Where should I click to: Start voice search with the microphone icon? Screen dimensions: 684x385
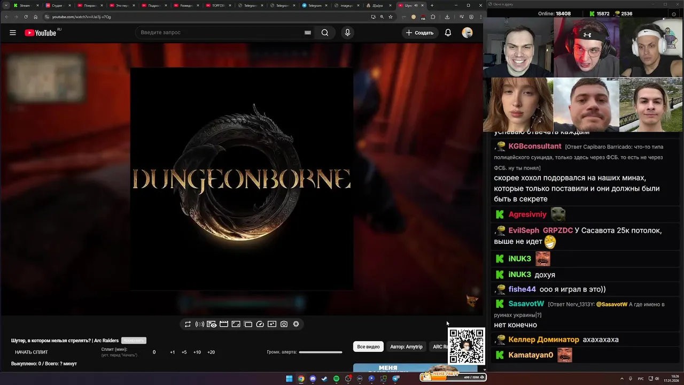[x=347, y=33]
